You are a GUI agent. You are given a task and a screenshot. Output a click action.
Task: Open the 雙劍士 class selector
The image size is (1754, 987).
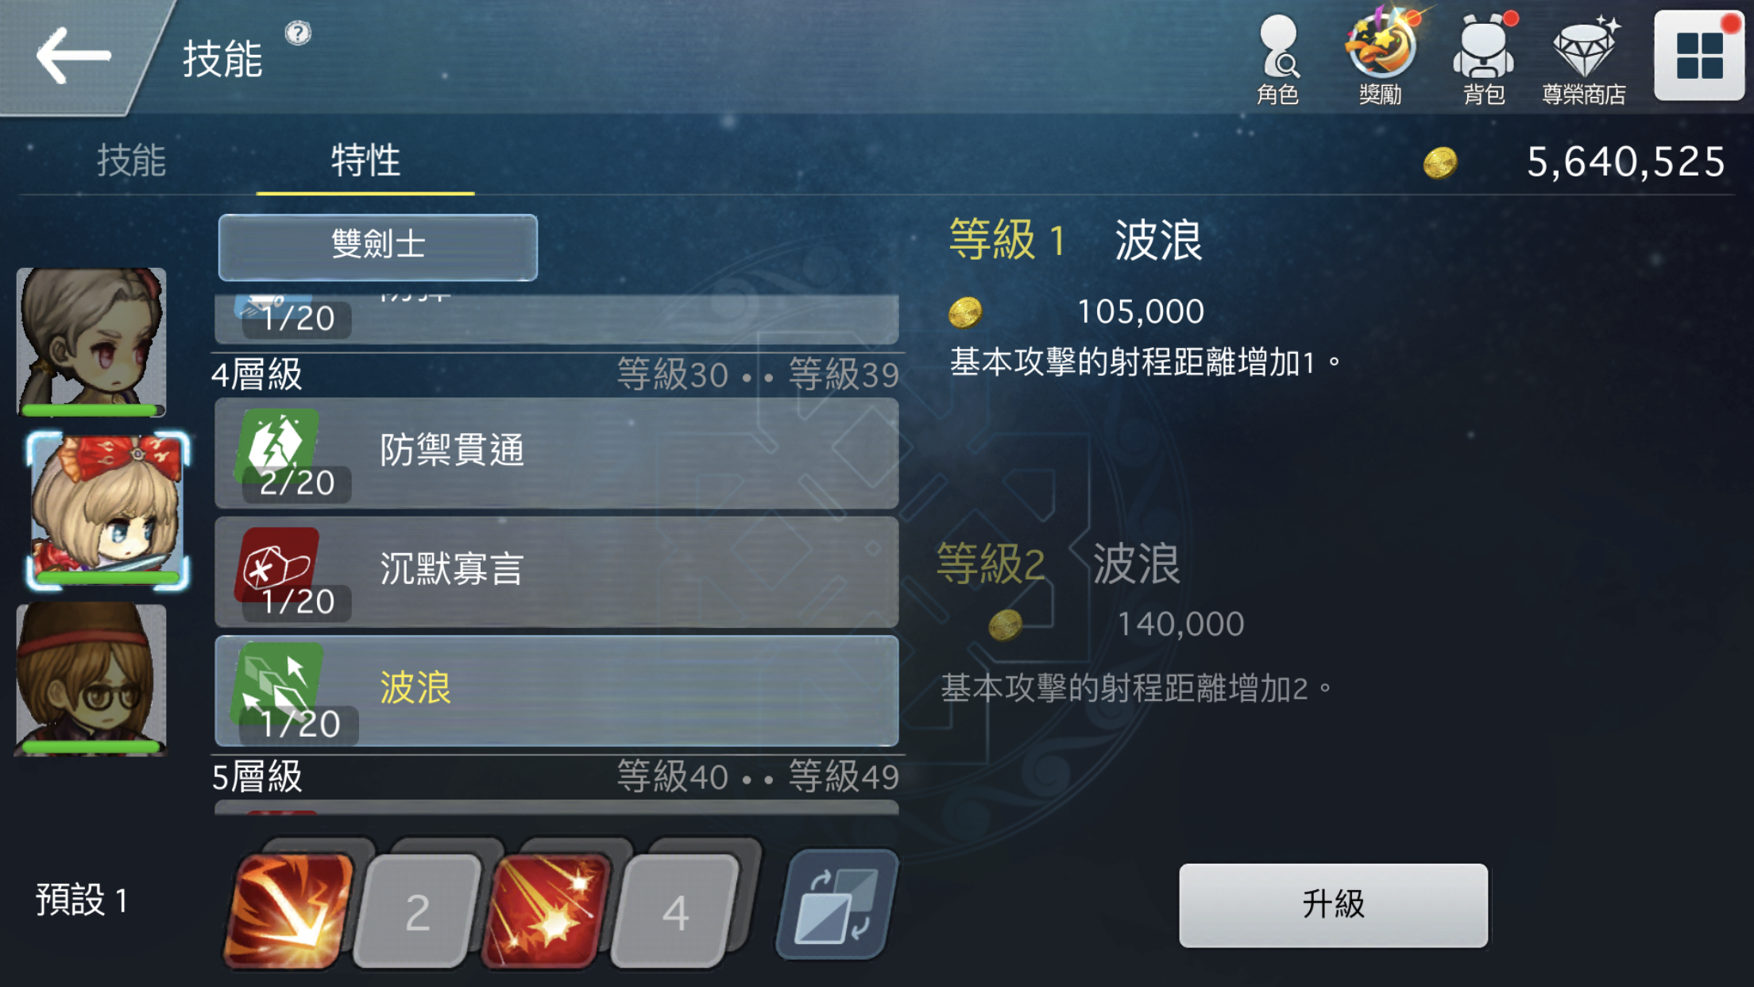378,246
